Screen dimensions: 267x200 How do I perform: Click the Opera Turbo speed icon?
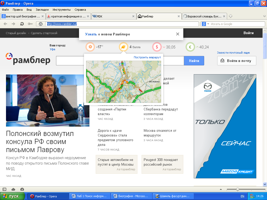point(22,189)
